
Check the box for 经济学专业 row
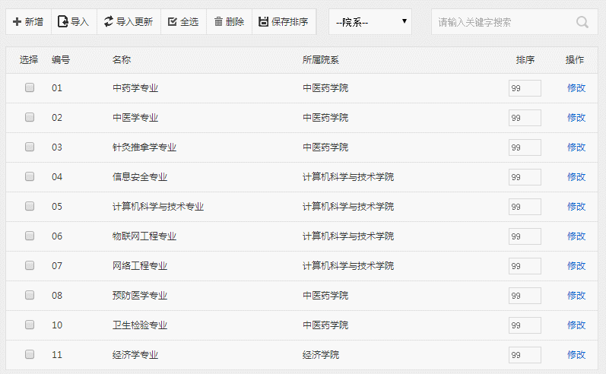pyautogui.click(x=30, y=354)
